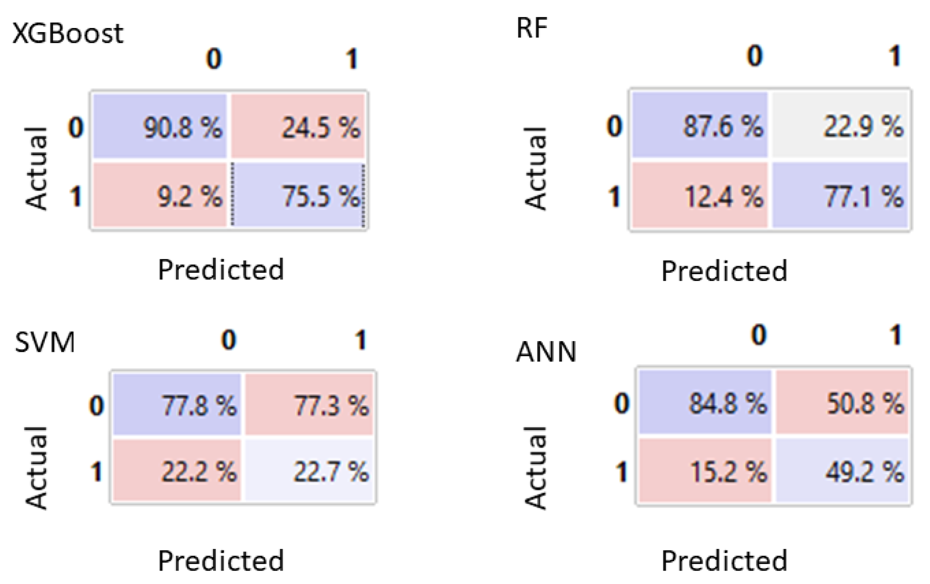The height and width of the screenshot is (584, 930).
Task: Click the XGBoost matrix title
Action: click(x=68, y=34)
